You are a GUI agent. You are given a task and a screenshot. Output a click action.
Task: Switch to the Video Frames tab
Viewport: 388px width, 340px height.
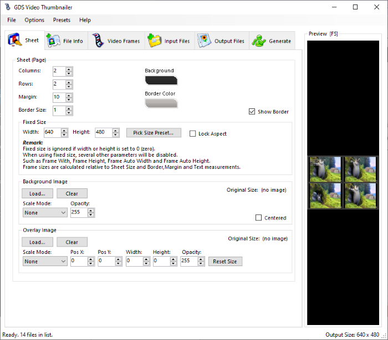116,41
